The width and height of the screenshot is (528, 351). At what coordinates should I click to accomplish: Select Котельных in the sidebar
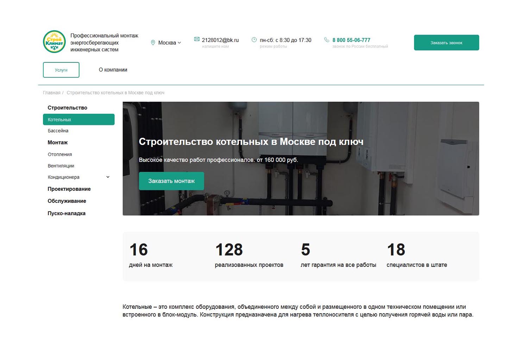79,119
